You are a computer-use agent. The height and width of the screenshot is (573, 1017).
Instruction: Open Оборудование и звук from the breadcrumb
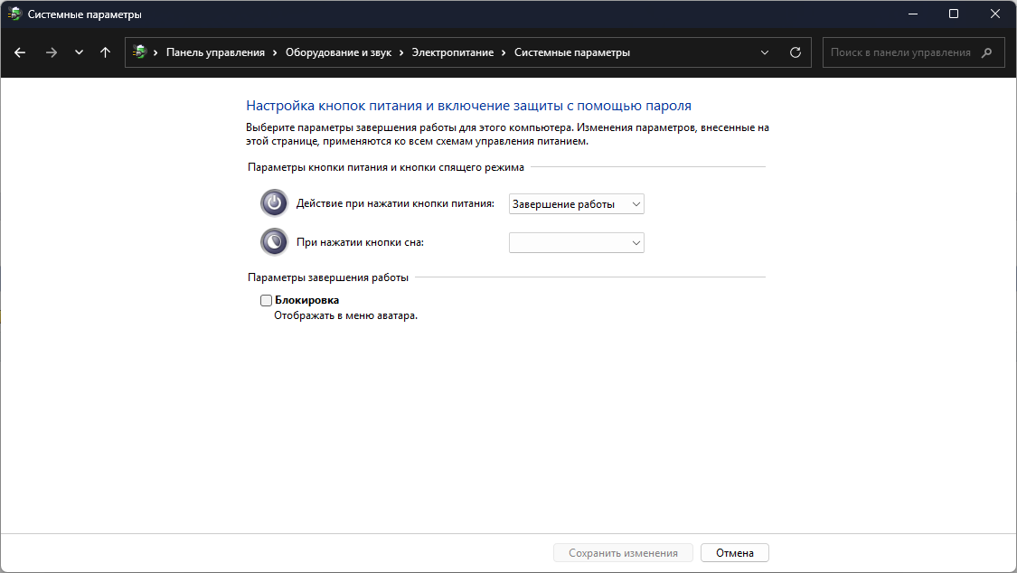click(337, 52)
